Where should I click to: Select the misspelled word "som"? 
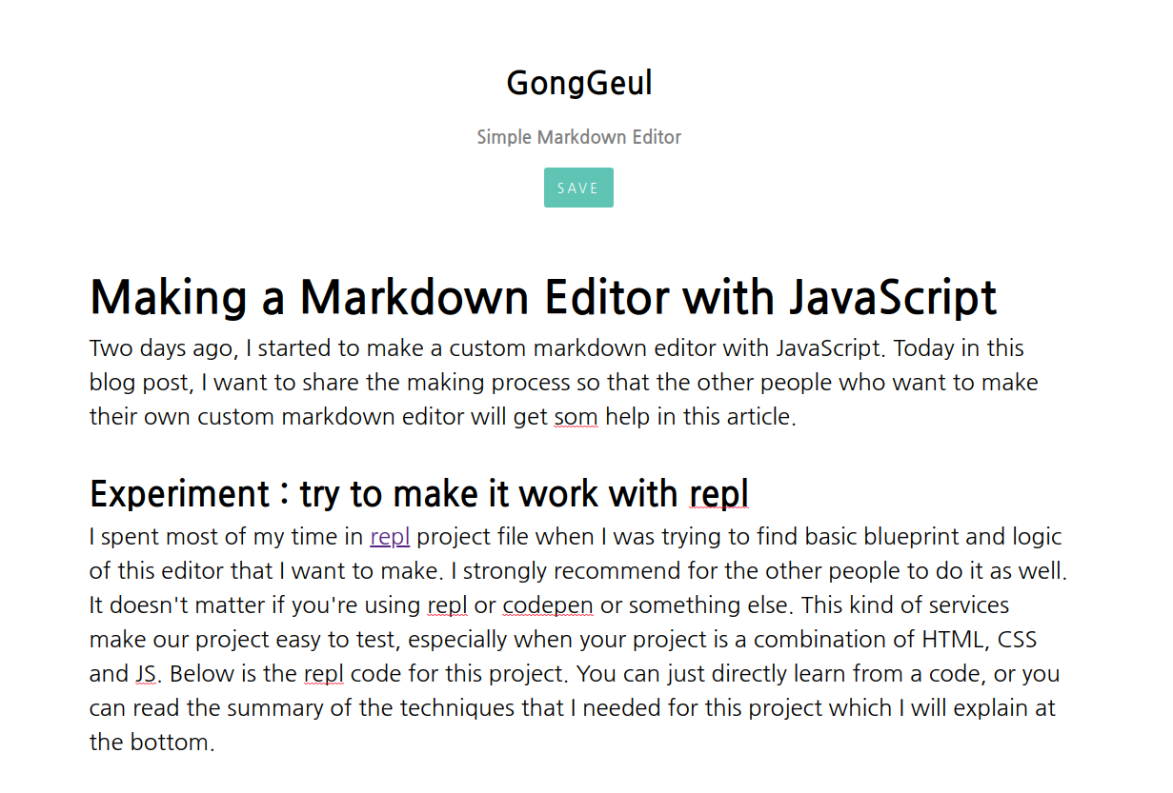point(576,416)
